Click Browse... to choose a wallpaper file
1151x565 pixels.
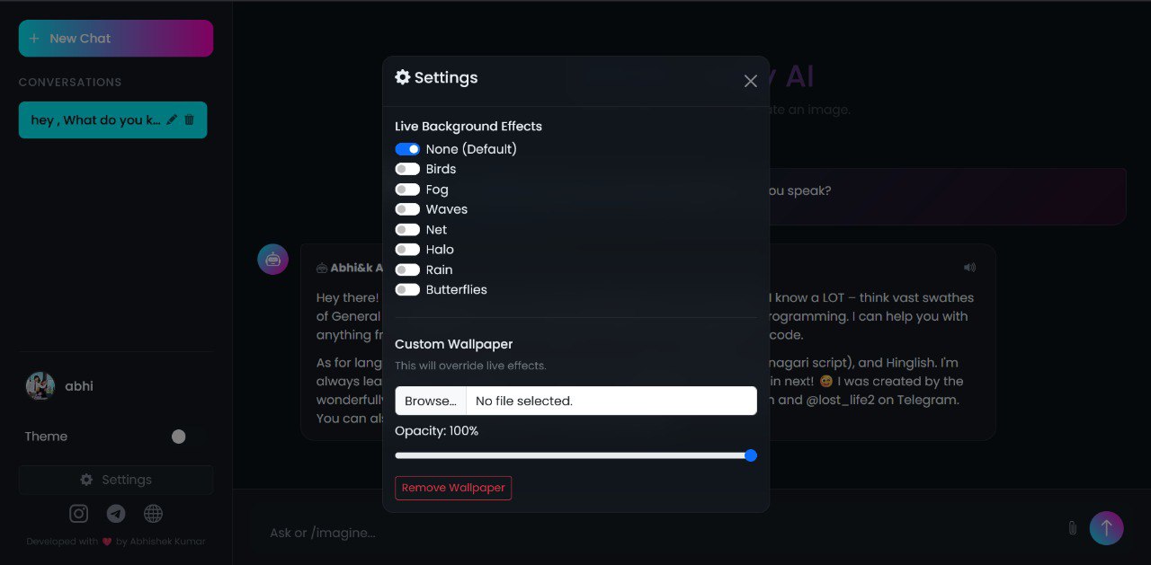431,401
